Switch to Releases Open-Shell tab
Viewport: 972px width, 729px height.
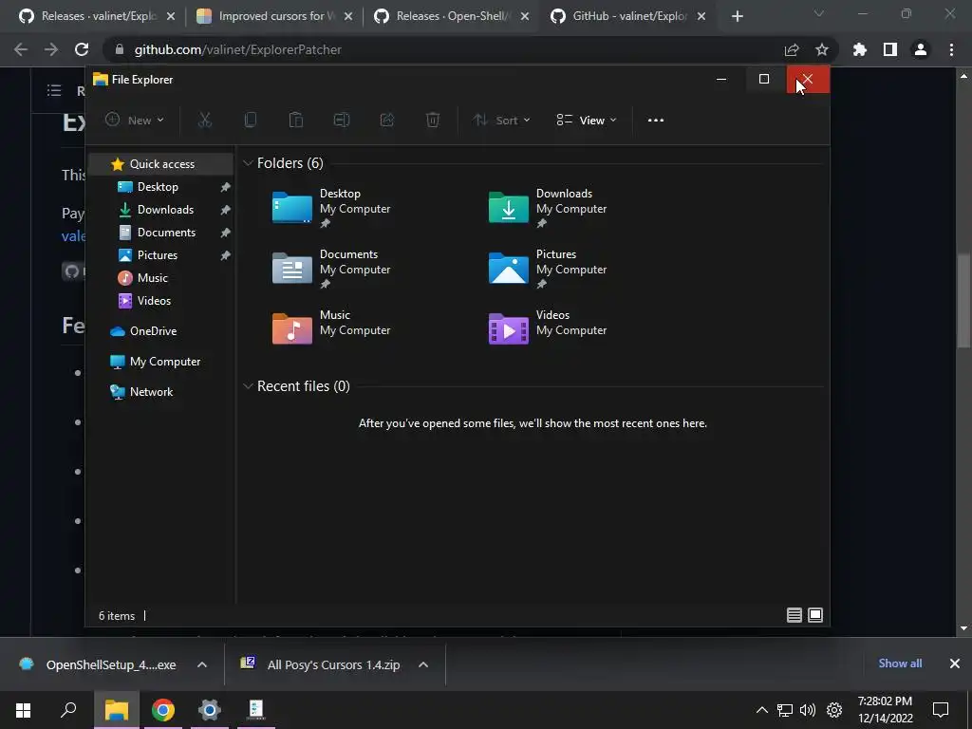pyautogui.click(x=451, y=16)
